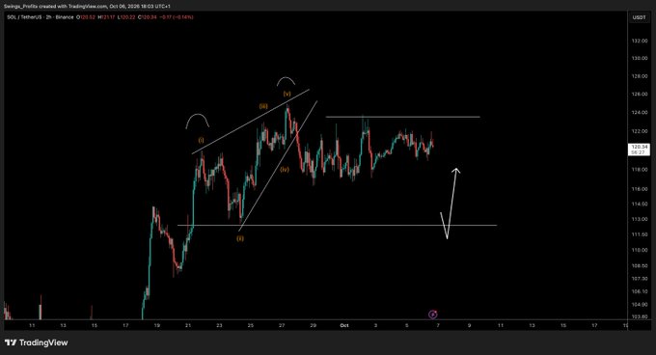Click date label 17 left of 19
This screenshot has width=656, height=355.
click(x=126, y=325)
